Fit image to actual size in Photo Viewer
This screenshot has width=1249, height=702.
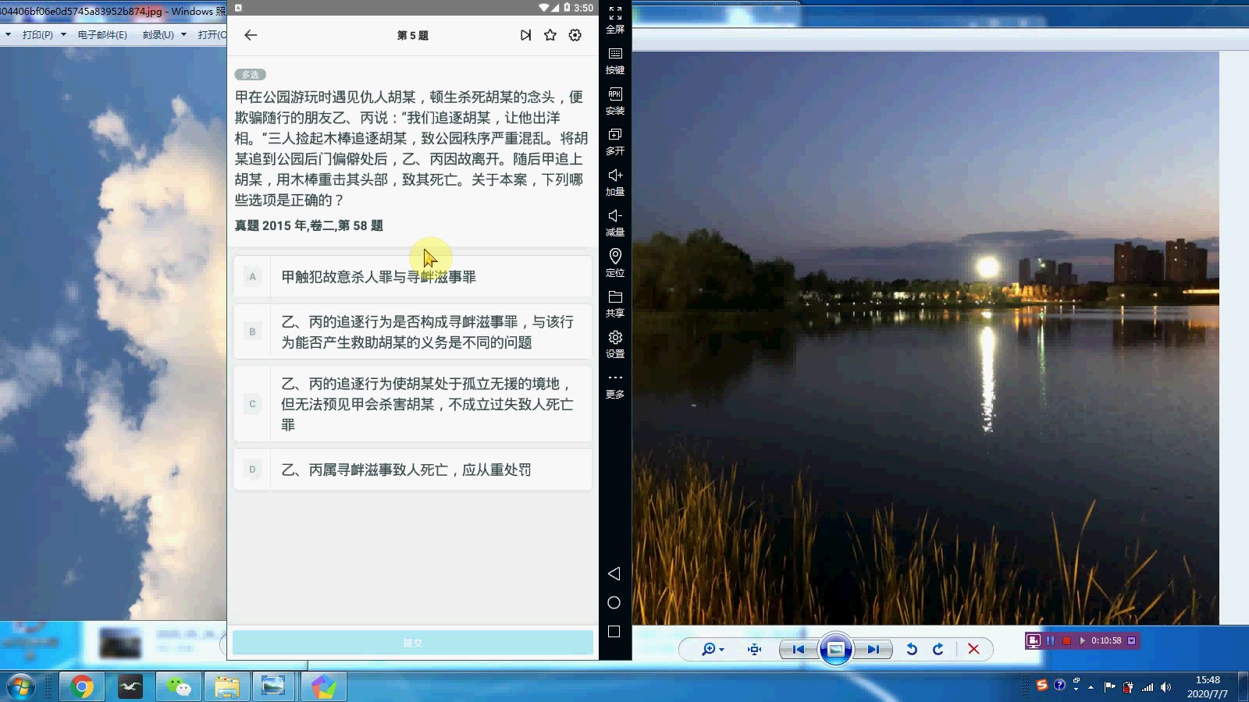pyautogui.click(x=754, y=649)
